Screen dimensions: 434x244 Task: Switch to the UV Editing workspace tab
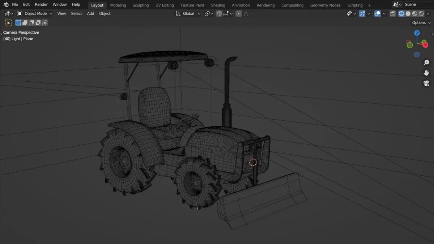coord(165,5)
